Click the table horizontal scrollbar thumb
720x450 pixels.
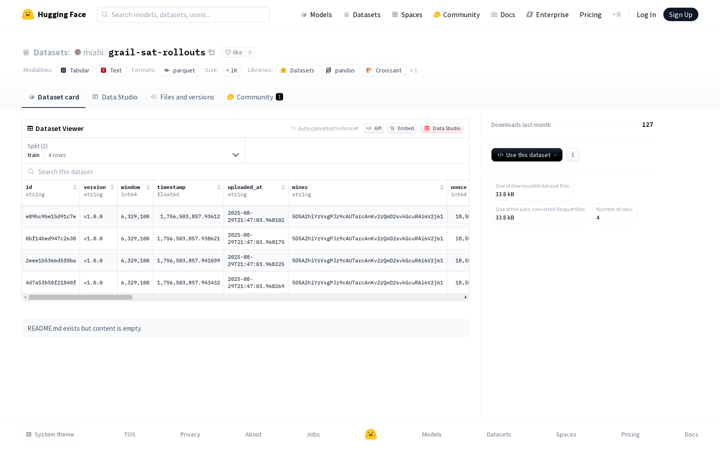tap(81, 297)
